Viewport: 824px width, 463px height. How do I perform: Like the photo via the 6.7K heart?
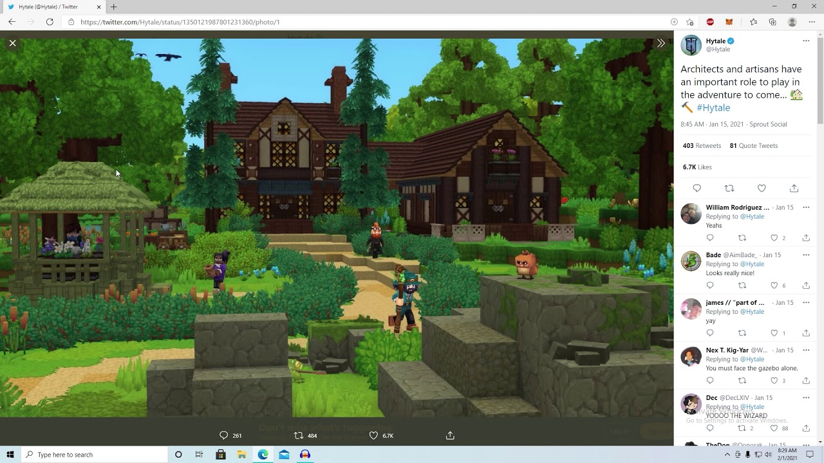click(x=373, y=435)
